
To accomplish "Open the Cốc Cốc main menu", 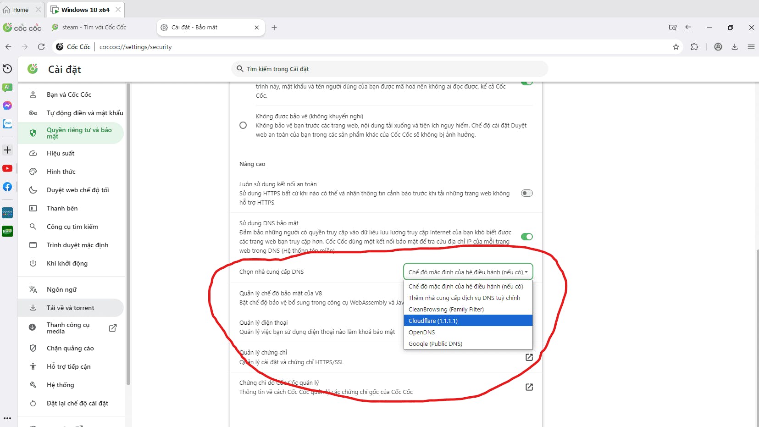I will (751, 47).
